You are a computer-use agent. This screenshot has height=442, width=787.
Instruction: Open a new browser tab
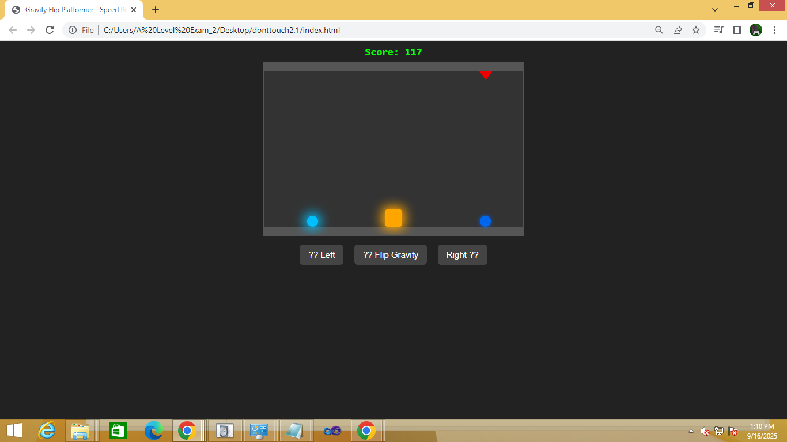pos(156,10)
